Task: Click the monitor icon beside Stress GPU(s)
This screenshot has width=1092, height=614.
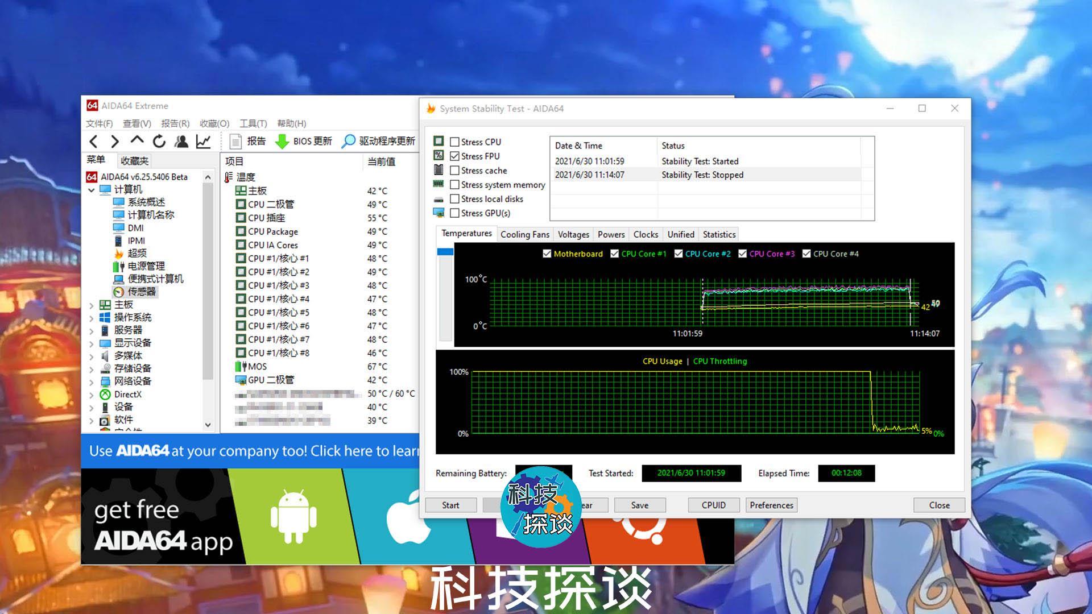Action: coord(439,213)
